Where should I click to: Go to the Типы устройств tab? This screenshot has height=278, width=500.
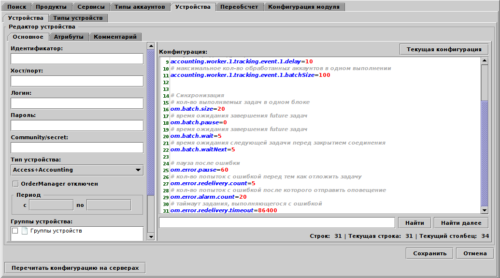[78, 18]
